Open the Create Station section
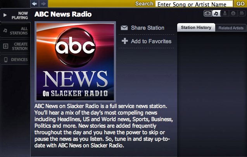The image size is (247, 157). [15, 46]
